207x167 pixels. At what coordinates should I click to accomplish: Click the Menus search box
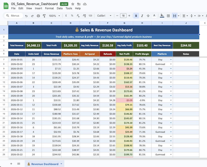coord(14,16)
